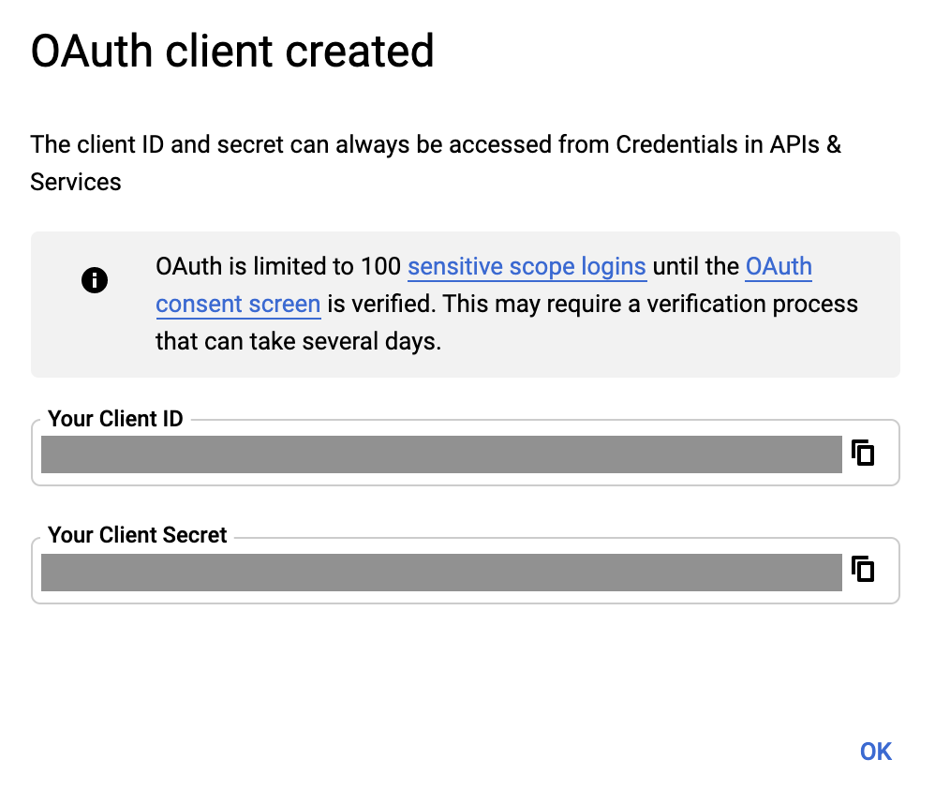Select the masked Your Client ID value
Viewport: 935px width, 804px height.
[440, 454]
